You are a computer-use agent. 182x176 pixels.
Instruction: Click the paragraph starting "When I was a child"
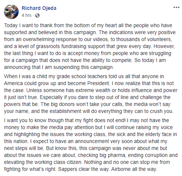tap(90, 94)
